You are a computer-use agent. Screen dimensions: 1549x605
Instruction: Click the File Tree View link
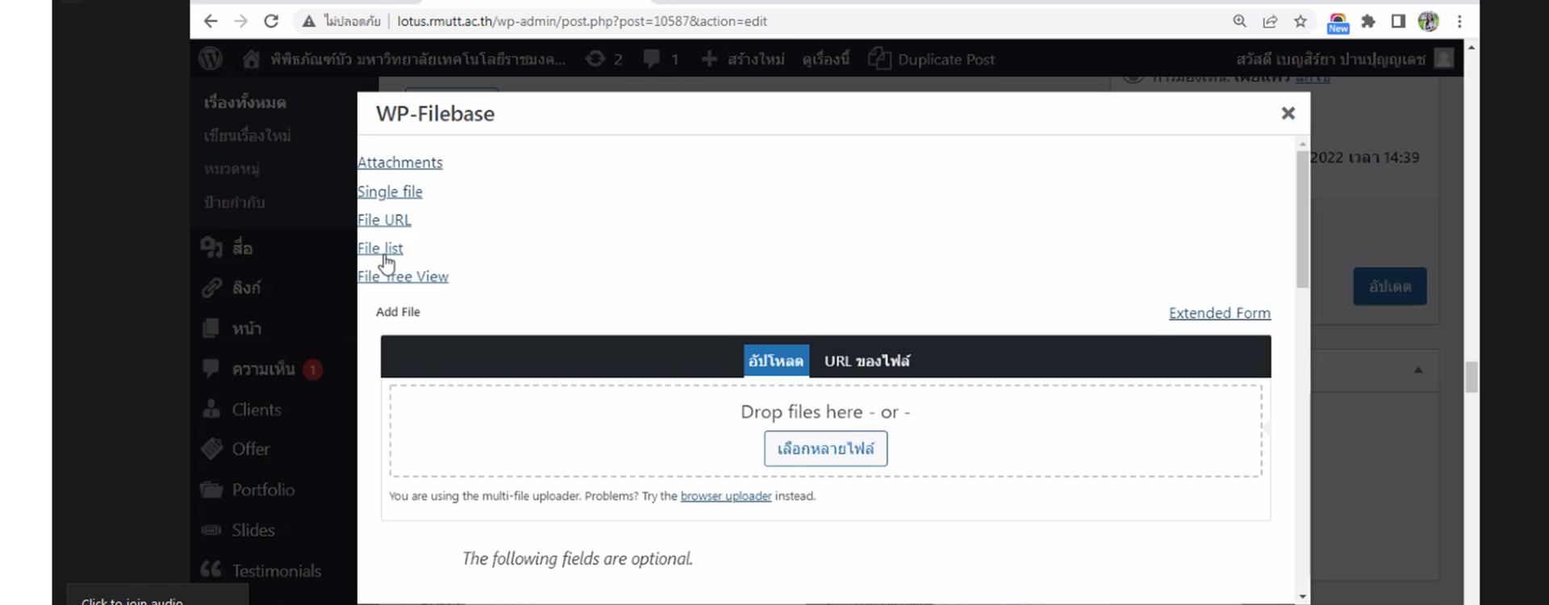click(x=403, y=276)
